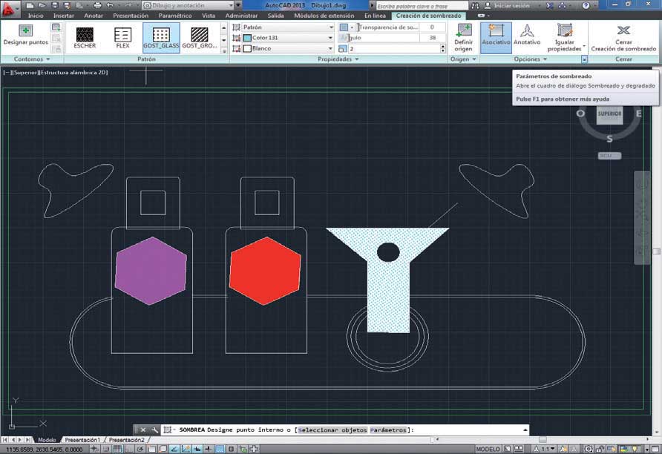Click the Designar puntos pick points icon
The image size is (662, 454).
pos(25,31)
